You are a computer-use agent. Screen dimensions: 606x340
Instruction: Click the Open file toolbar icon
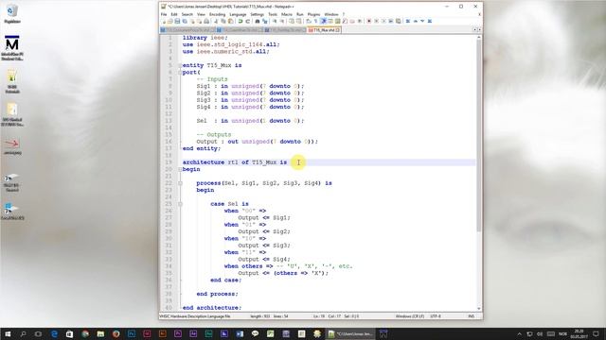pos(170,21)
